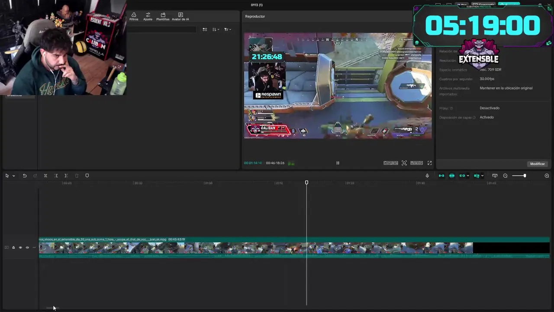
Task: Open the Plantillas tab
Action: [163, 16]
